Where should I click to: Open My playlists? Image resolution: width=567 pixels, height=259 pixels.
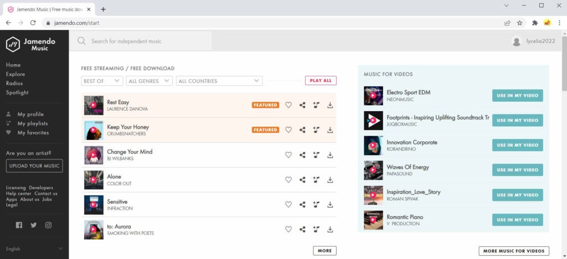coord(33,123)
